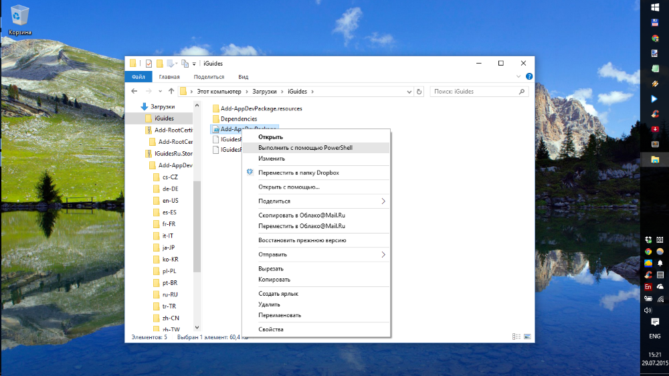Open the Recycle Bin on the desktop
The image size is (669, 376).
click(x=20, y=16)
